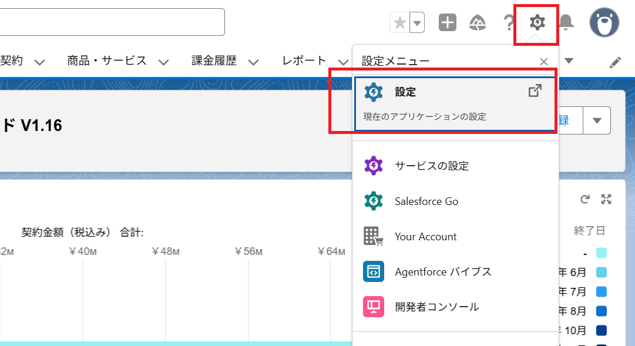Add page to favorites with star icon

click(399, 23)
